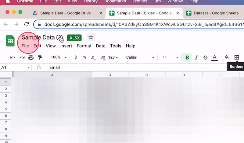This screenshot has height=143, width=244.
Task: Go forward in browser history
Action: (16, 24)
